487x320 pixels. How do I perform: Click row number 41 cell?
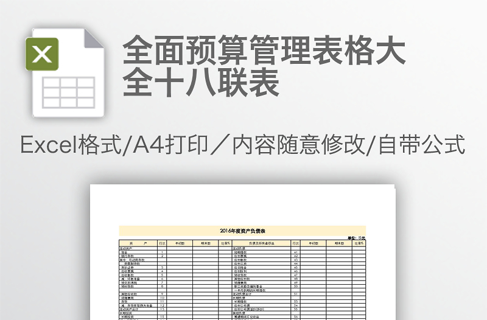click(x=296, y=252)
